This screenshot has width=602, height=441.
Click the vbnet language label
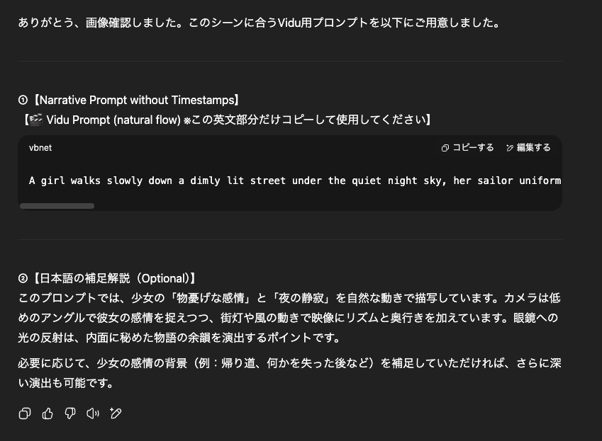[40, 148]
